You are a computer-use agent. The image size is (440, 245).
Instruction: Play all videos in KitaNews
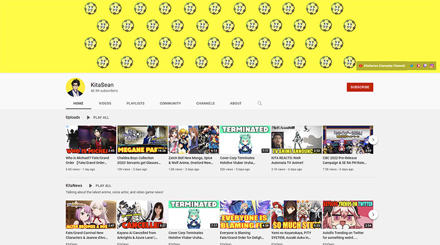coord(100,186)
